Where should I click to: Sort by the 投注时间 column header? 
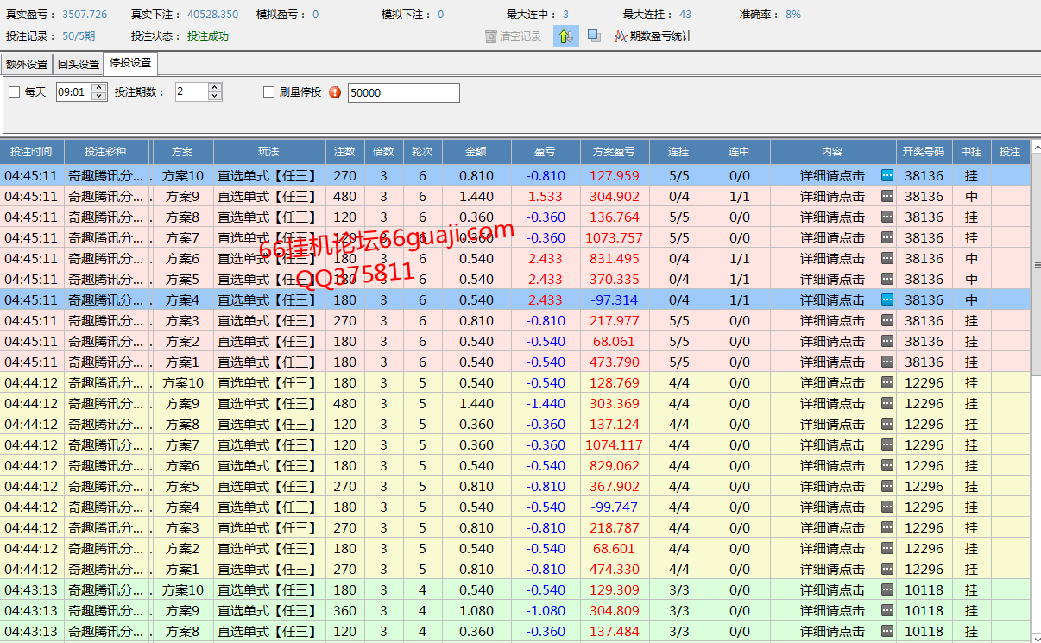point(32,151)
